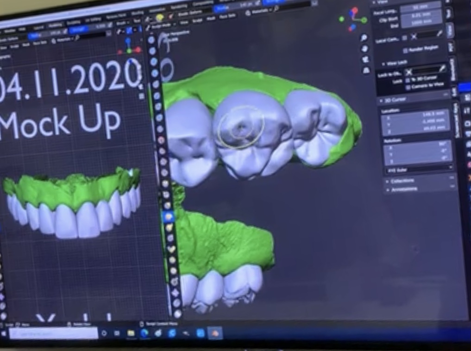The image size is (471, 351).
Task: Select the Draw Sharp sculpt tool
Action: (x=152, y=51)
